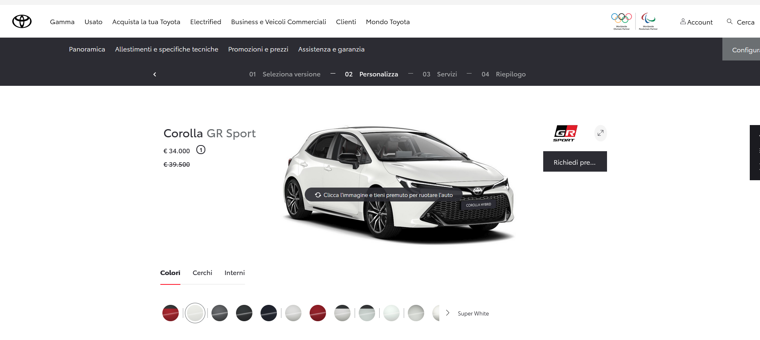Click the €34.000 price text

pos(177,151)
